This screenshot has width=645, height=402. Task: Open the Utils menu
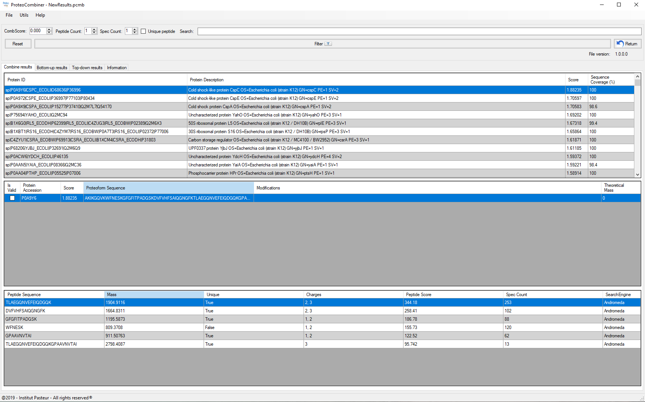pyautogui.click(x=24, y=15)
